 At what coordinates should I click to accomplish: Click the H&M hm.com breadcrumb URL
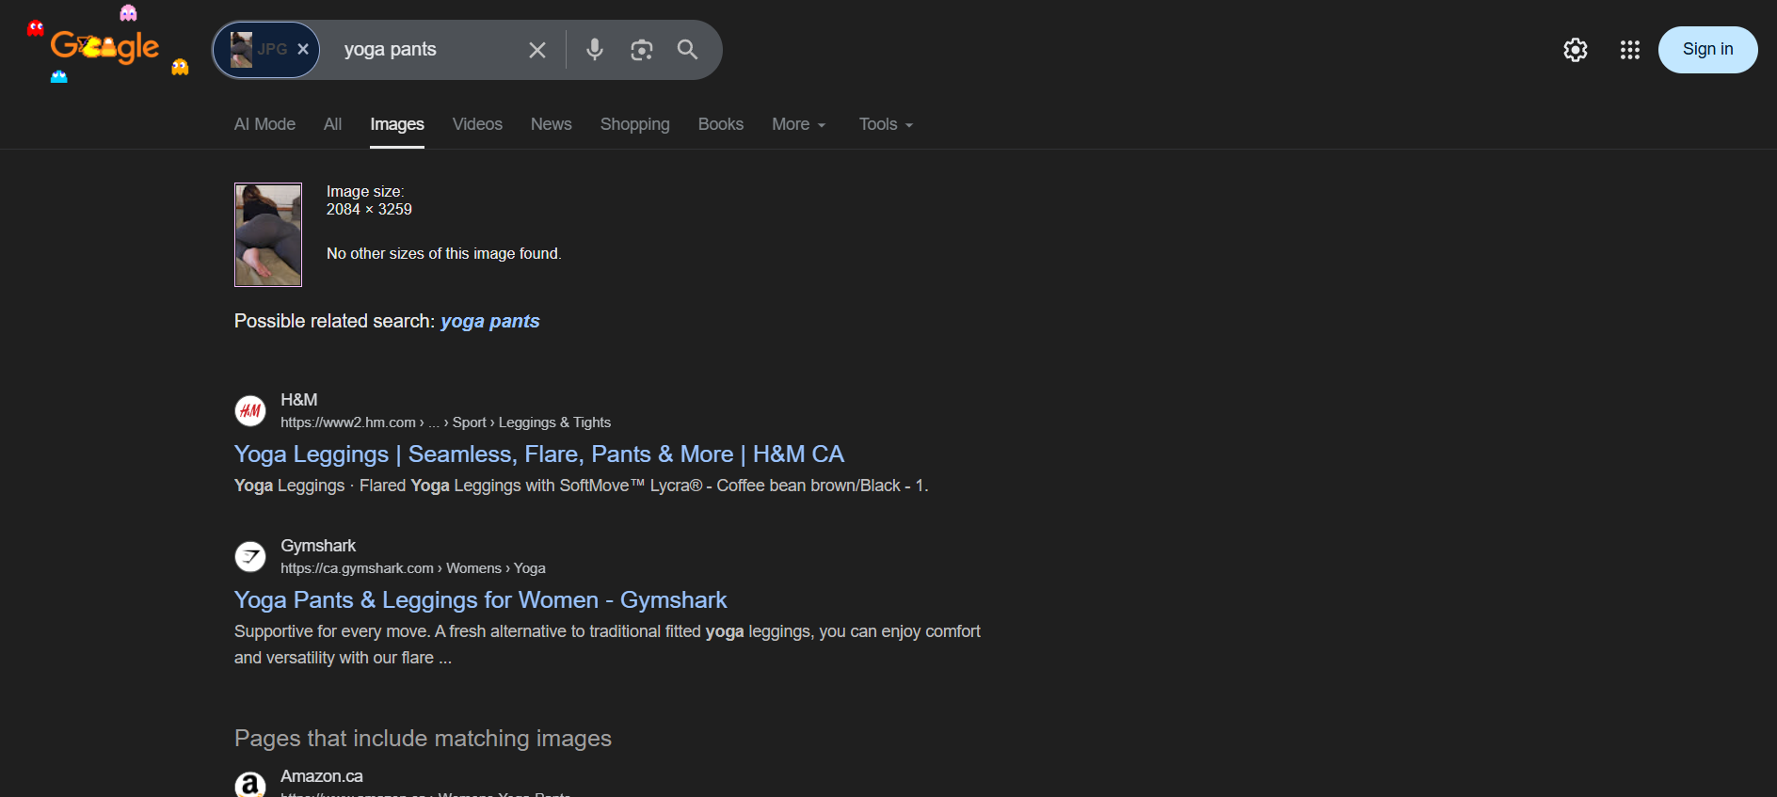point(445,422)
